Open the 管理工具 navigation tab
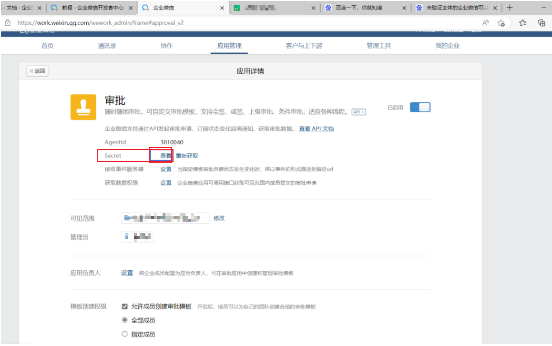Viewport: 552px width, 346px height. point(379,46)
